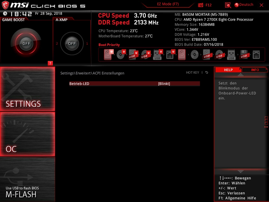This screenshot has width=269, height=202.
Task: Select the UEFI optical disc boot device
Action: [121, 54]
